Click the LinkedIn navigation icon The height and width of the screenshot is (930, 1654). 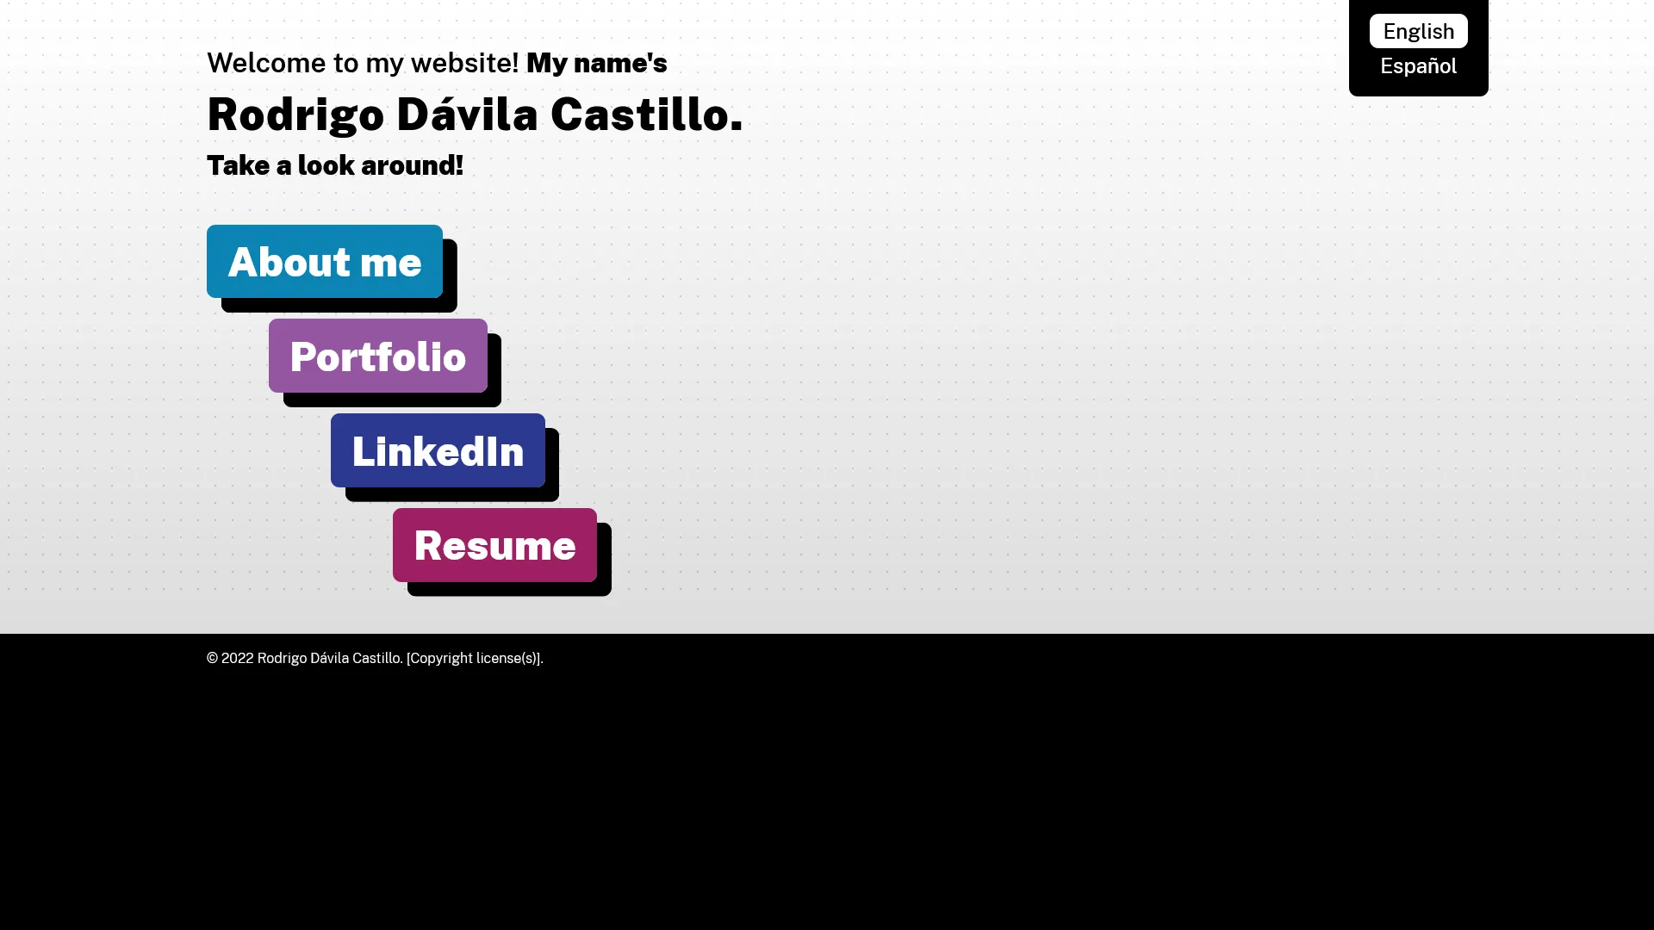438,451
